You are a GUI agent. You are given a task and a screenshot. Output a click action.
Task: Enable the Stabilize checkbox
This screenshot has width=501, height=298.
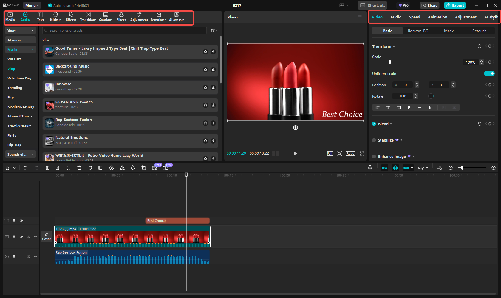pos(374,140)
